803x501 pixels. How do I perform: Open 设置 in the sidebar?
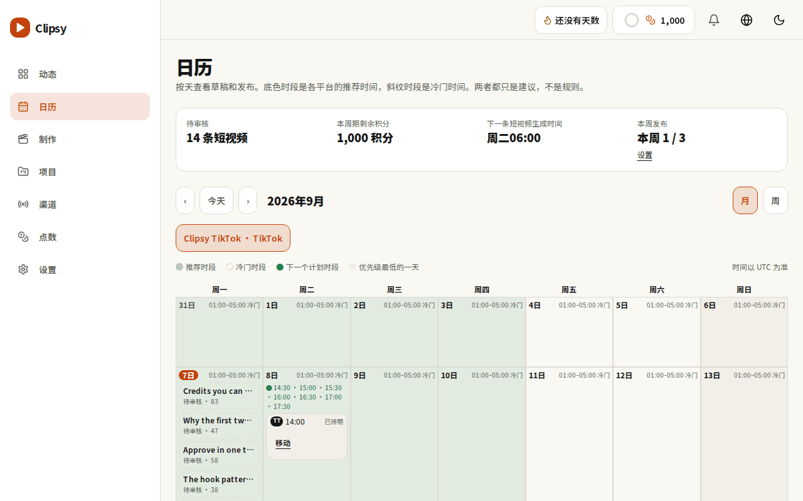click(80, 269)
